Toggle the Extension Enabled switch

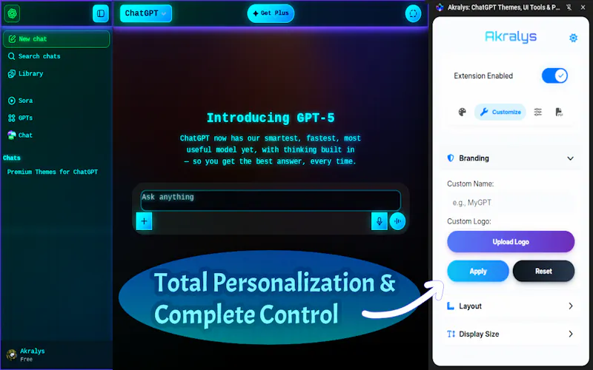(x=554, y=76)
